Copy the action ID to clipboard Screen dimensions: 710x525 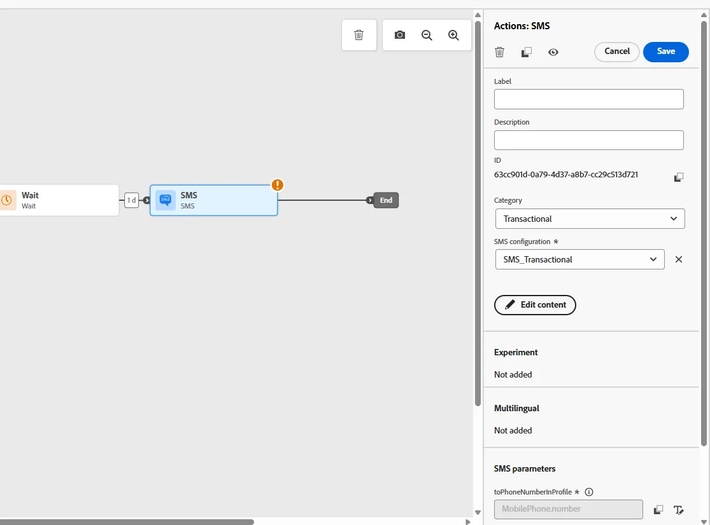pos(678,177)
